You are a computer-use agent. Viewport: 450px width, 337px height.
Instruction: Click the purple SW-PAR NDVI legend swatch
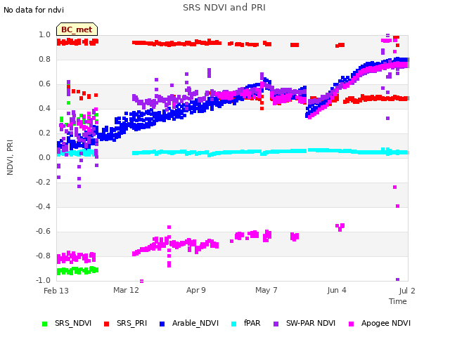point(276,324)
